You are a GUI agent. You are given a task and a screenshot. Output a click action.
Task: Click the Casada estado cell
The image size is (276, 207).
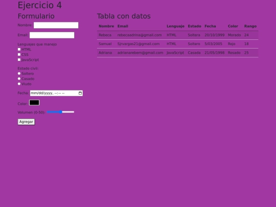(194, 53)
